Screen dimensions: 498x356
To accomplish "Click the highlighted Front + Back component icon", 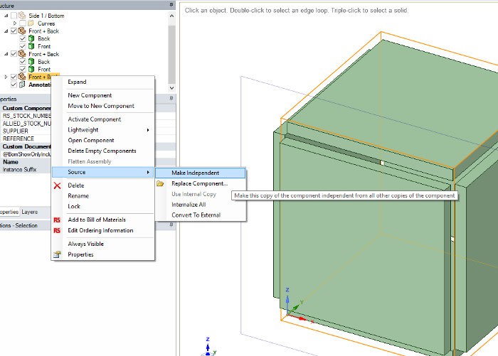I will [x=22, y=77].
